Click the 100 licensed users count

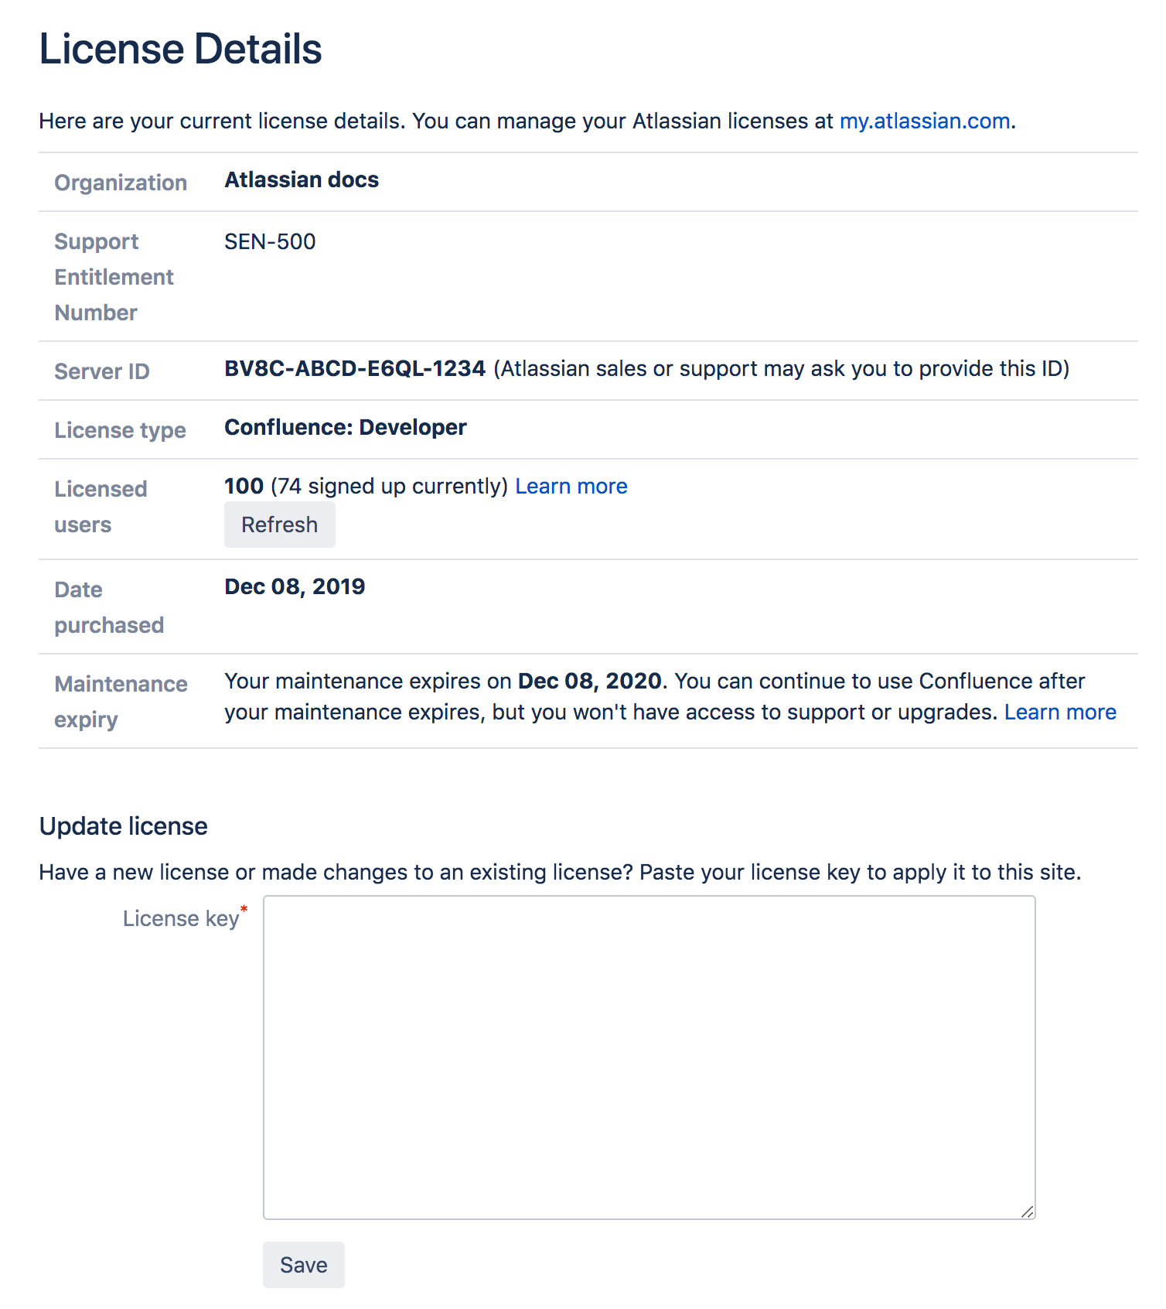point(244,486)
